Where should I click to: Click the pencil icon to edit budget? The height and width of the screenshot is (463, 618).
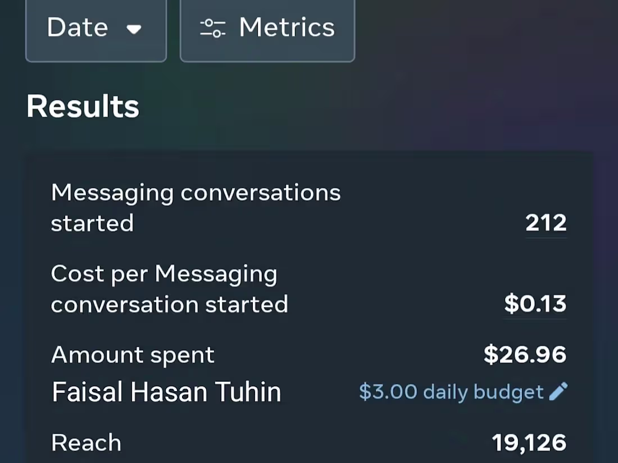point(558,392)
